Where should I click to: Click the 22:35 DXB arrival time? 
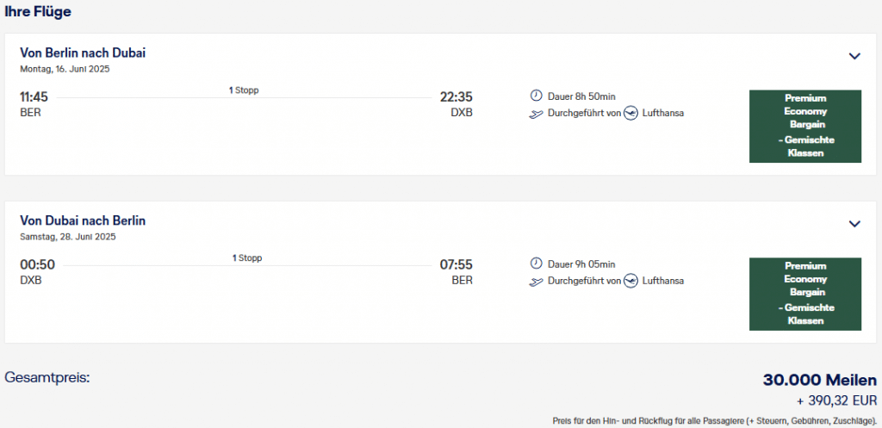point(456,96)
